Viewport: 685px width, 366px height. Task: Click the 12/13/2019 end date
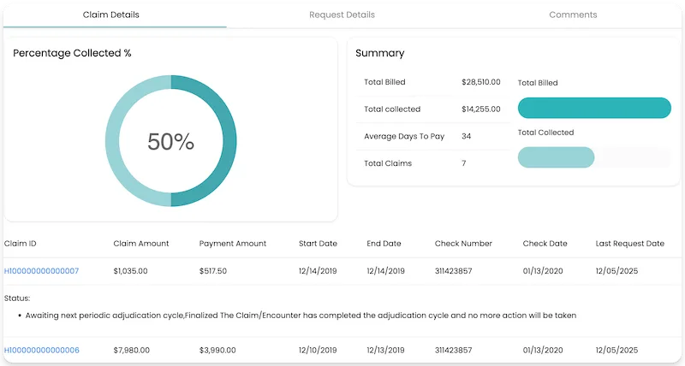[385, 350]
